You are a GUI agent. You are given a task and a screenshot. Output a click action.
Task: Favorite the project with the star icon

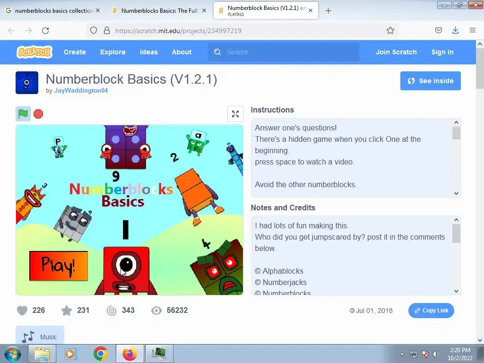point(66,311)
